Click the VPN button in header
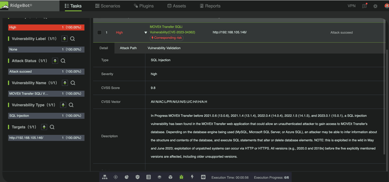 (x=351, y=6)
